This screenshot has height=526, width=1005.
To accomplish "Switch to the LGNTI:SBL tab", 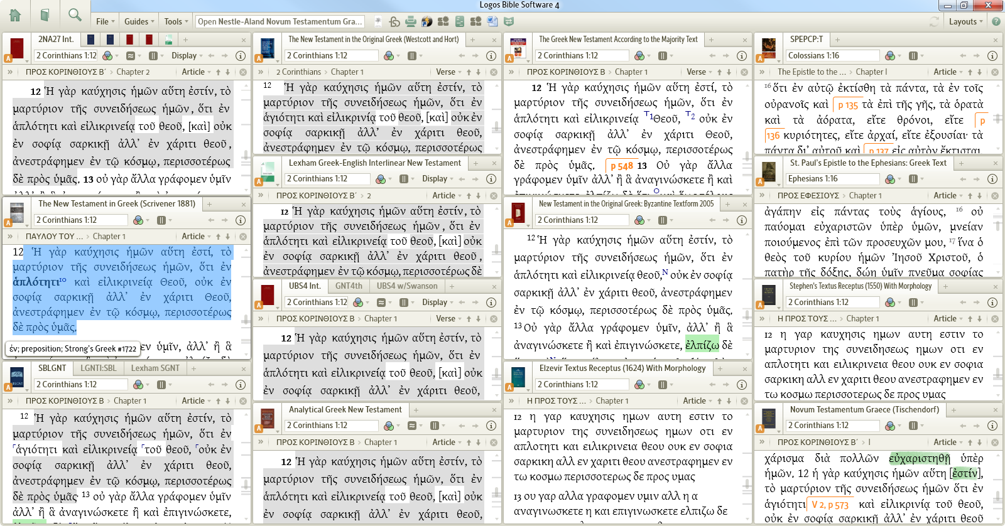I will pos(99,368).
